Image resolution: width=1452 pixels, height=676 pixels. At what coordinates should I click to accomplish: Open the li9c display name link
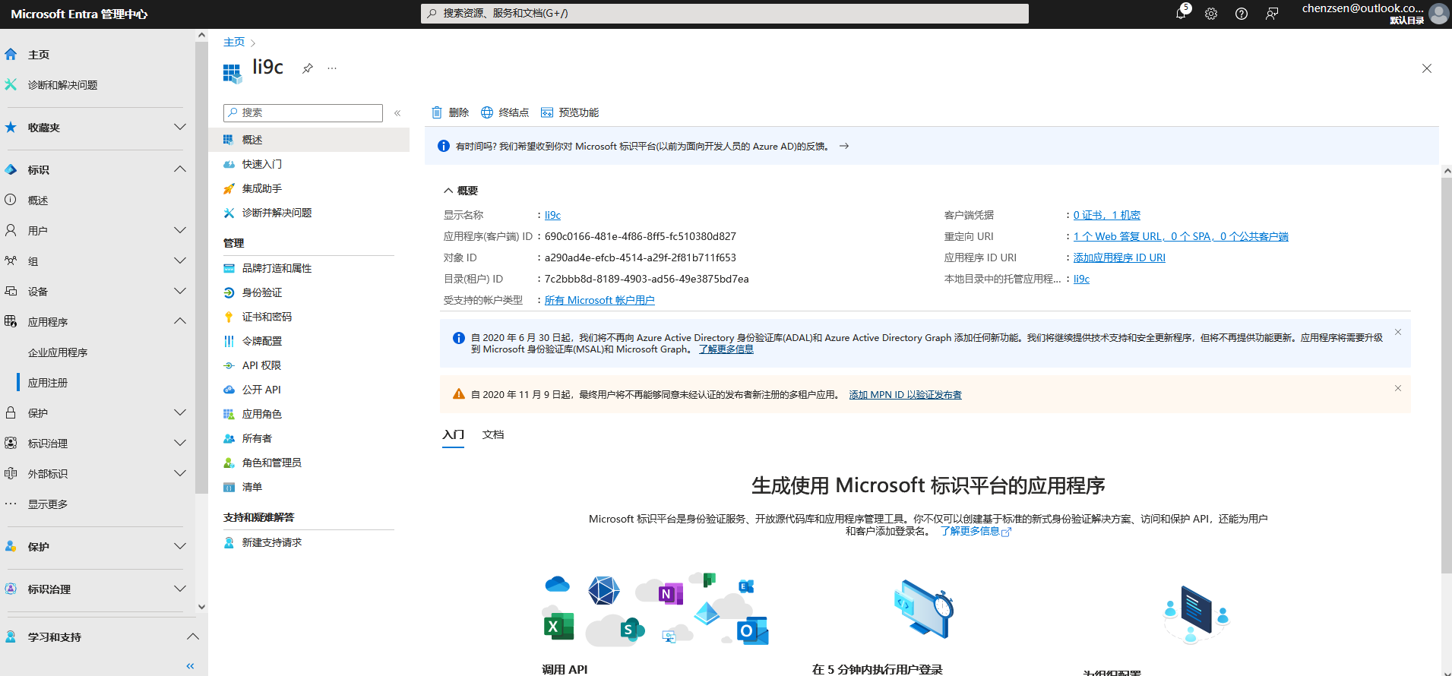552,215
